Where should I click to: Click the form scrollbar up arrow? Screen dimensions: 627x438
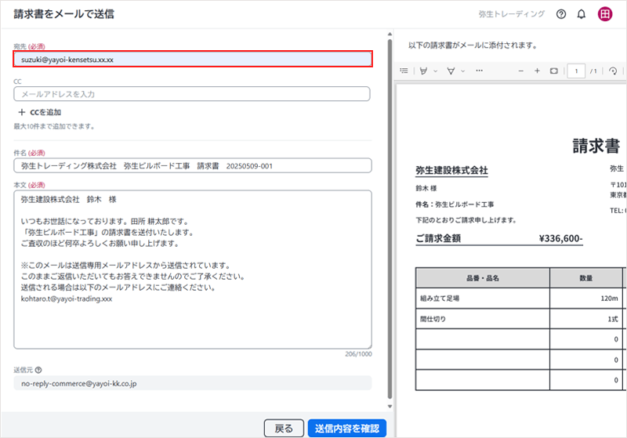390,34
